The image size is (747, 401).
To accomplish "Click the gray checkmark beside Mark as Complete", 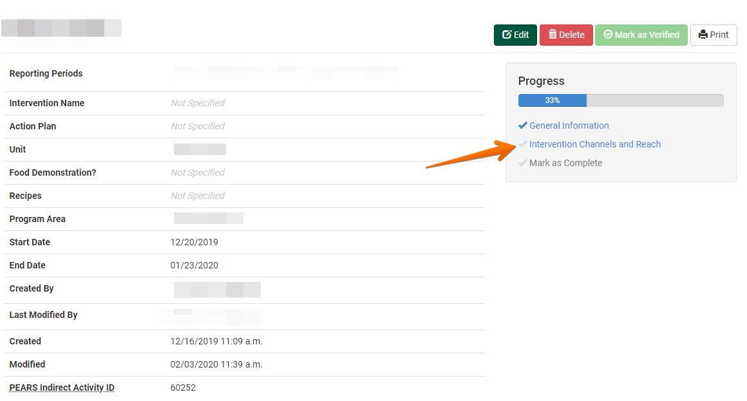I will point(522,162).
